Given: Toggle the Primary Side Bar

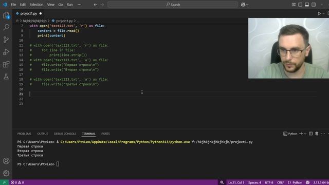Looking at the screenshot, I should [x=300, y=5].
